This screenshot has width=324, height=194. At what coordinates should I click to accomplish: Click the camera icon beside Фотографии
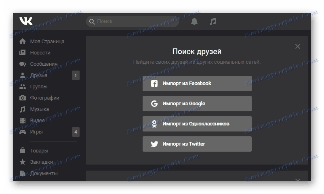23,98
